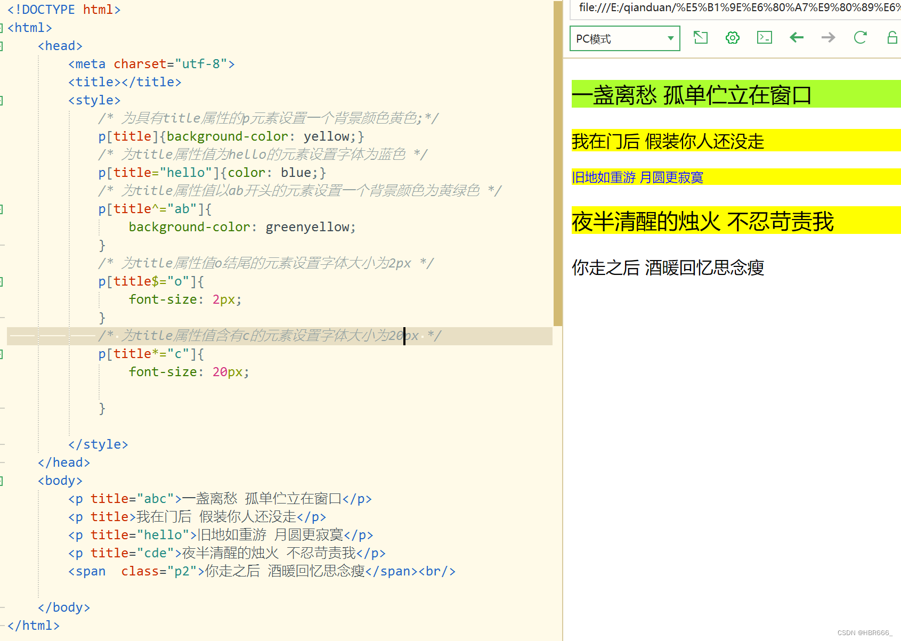Click the comment 为title属性值为hello的元素 line
The width and height of the screenshot is (901, 641).
[x=263, y=155]
